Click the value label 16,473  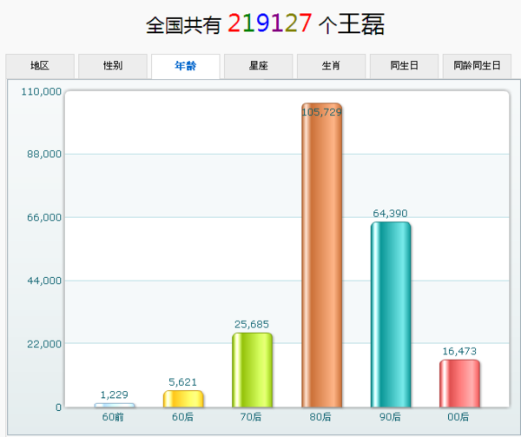click(x=459, y=351)
